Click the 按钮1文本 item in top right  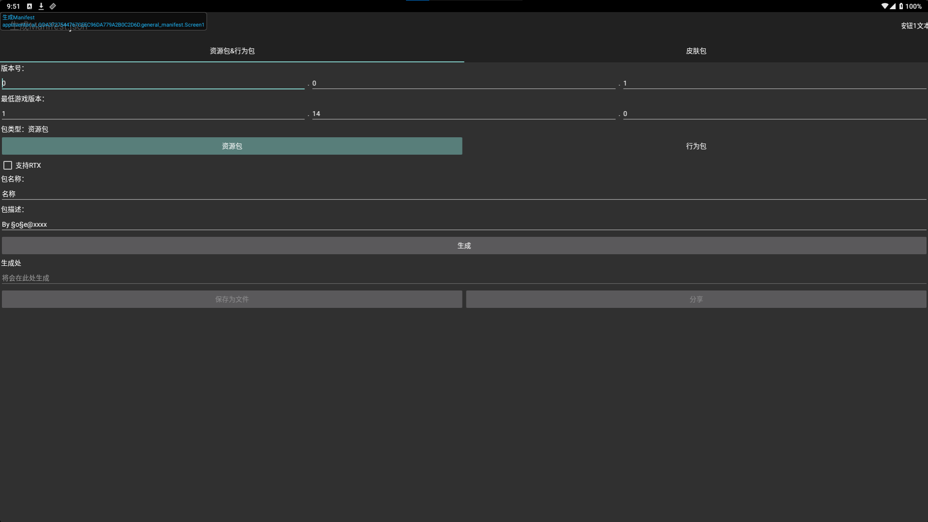point(914,26)
